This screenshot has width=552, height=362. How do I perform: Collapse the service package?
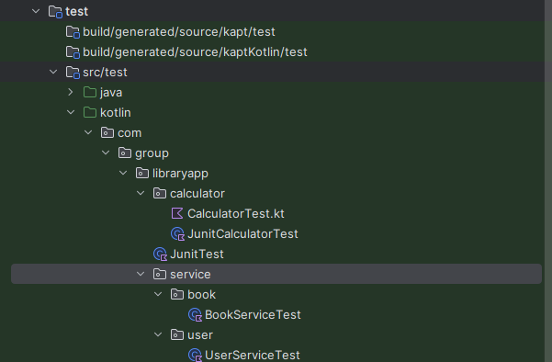tap(141, 274)
